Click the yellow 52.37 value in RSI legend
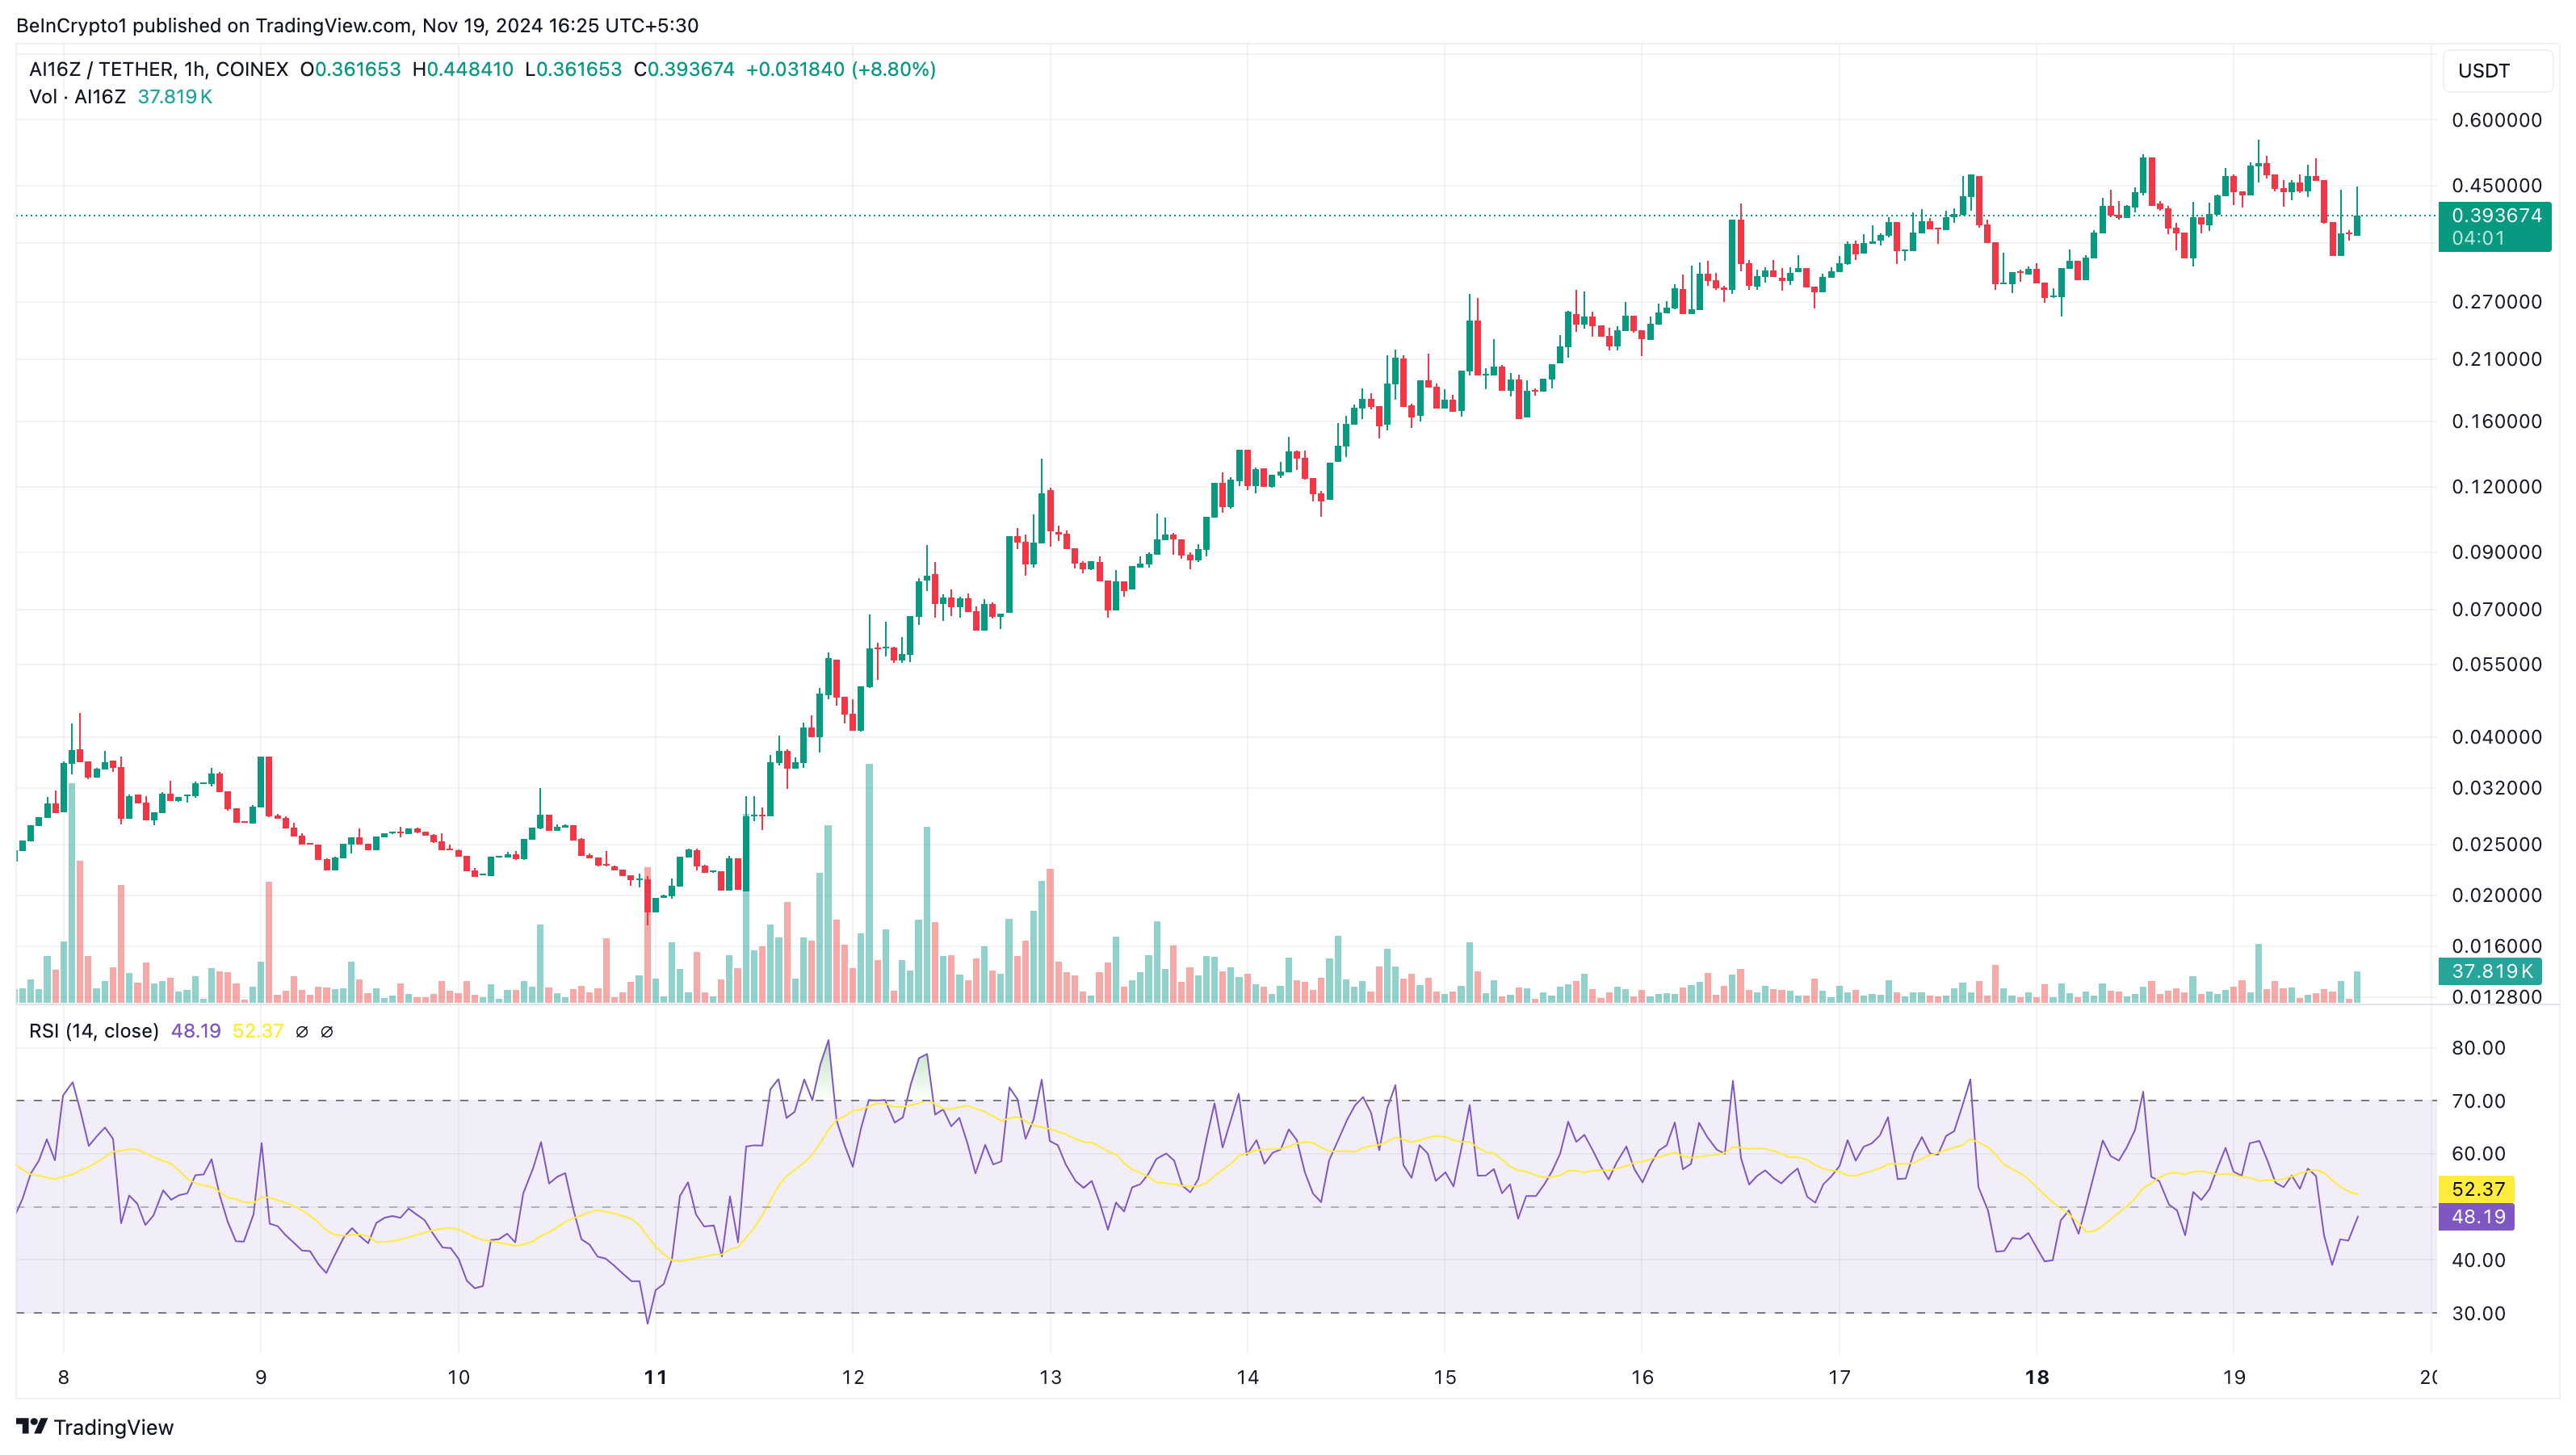 pyautogui.click(x=257, y=1031)
